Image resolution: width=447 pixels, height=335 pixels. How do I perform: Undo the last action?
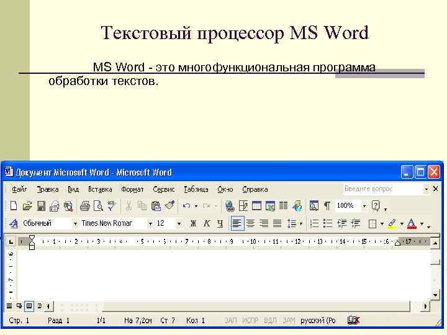[186, 206]
